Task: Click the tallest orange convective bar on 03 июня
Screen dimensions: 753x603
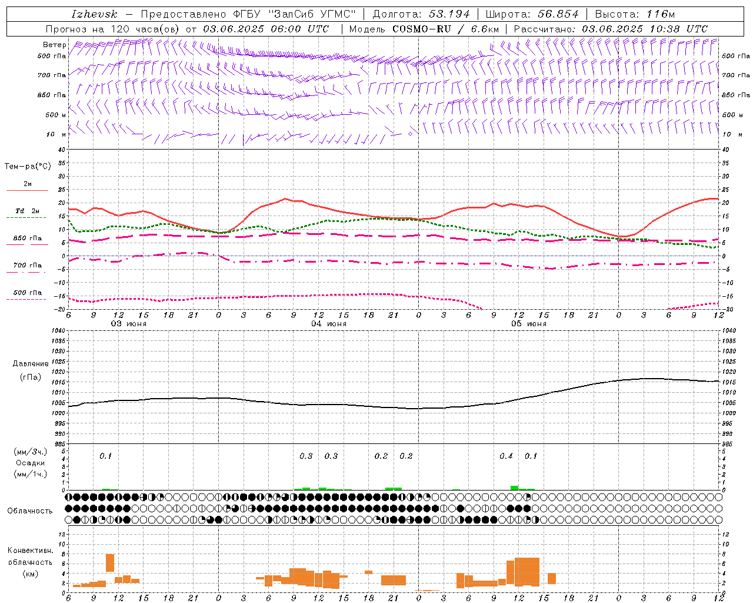Action: (110, 562)
